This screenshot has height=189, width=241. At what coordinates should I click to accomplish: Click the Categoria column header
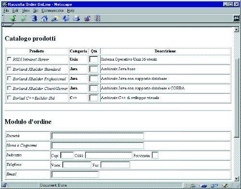coord(79,51)
